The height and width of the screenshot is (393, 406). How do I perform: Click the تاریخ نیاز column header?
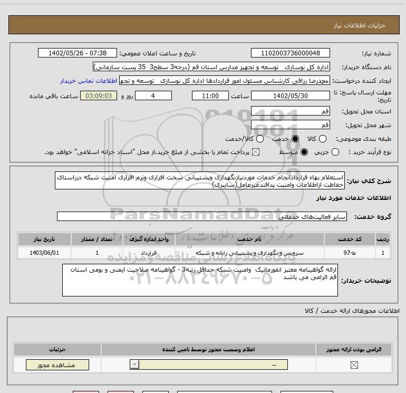tap(44, 239)
